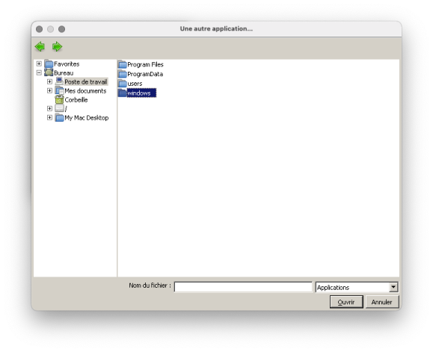Click the green back arrow icon

pos(40,46)
